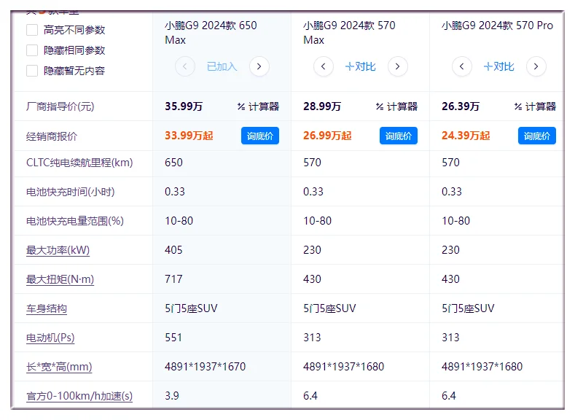This screenshot has height=420, width=575.
Task: Select the 小鹏G9 2024款 570 Max title
Action: click(350, 32)
